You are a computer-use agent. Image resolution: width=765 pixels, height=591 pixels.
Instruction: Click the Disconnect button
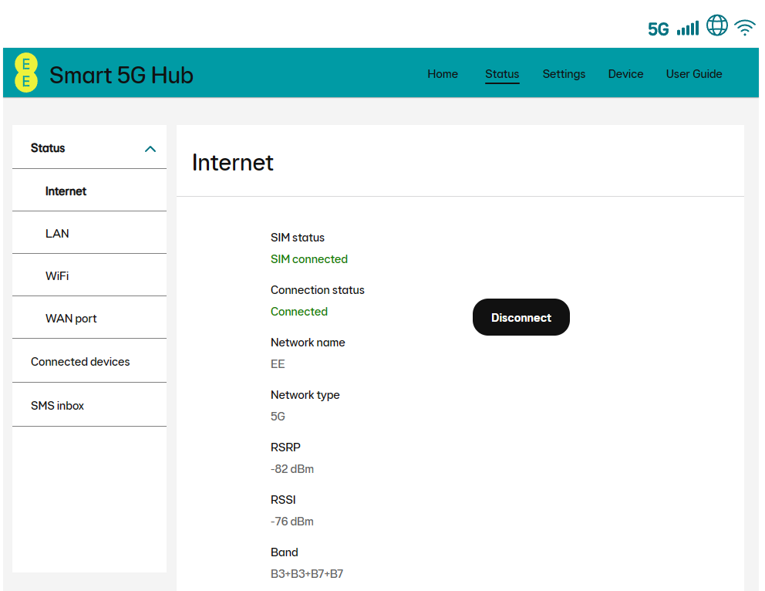(x=521, y=317)
